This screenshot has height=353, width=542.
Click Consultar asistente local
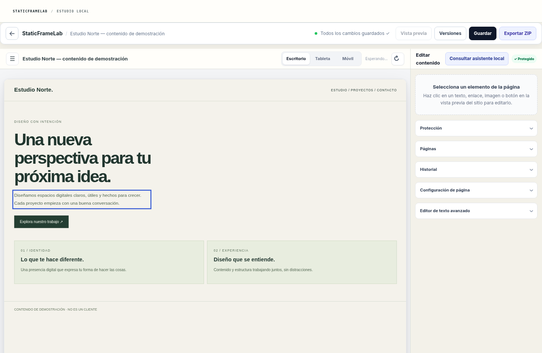pos(477,59)
